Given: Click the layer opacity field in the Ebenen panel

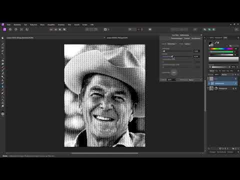Looking at the screenshot, I should (216, 74).
